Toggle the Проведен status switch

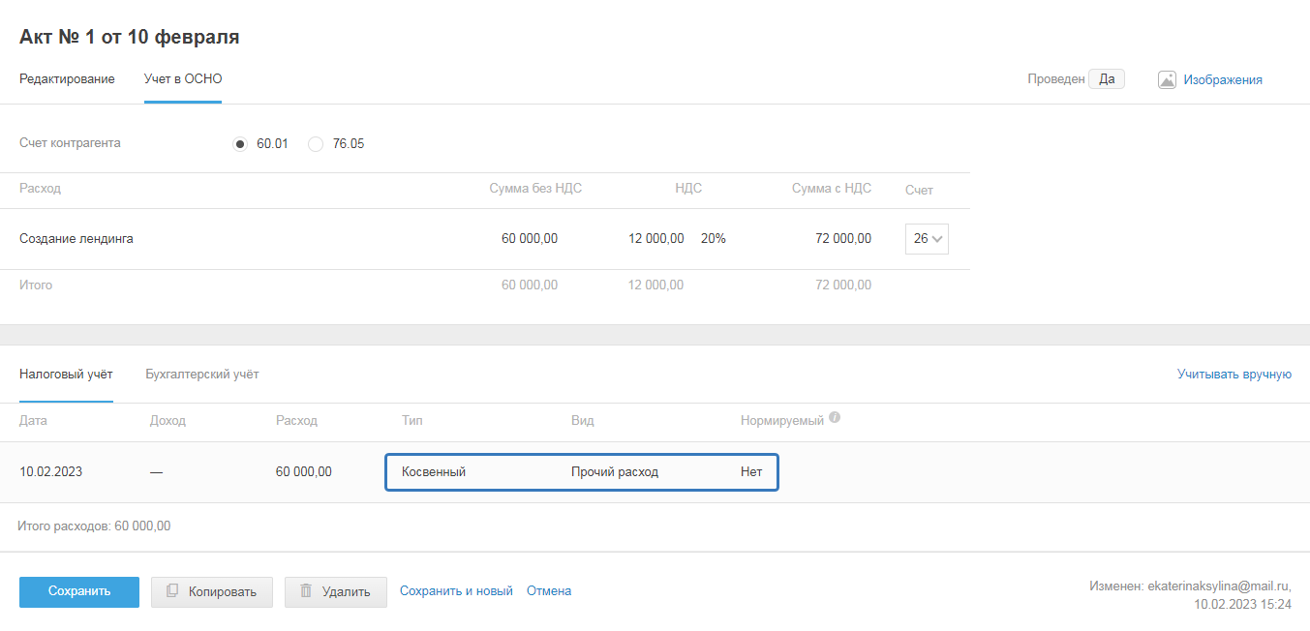[1106, 79]
